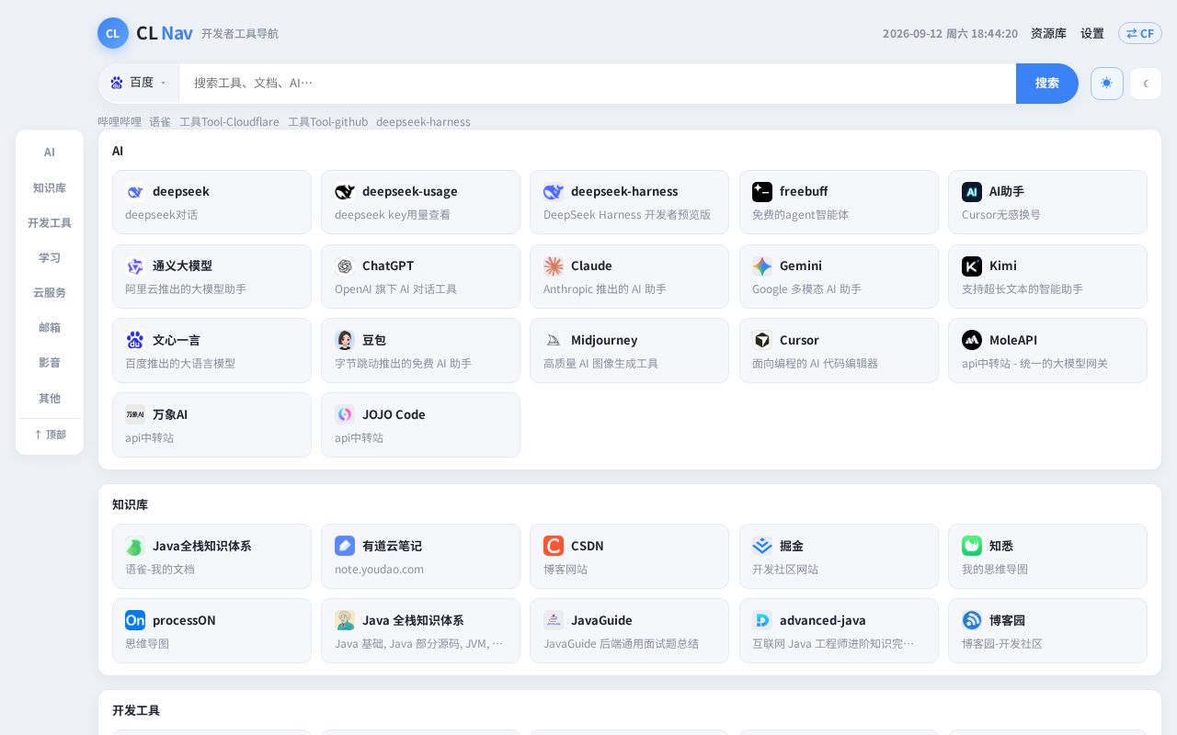The height and width of the screenshot is (735, 1177).
Task: Click the Anthropic 推出的 AI 助手 text
Action: click(605, 289)
